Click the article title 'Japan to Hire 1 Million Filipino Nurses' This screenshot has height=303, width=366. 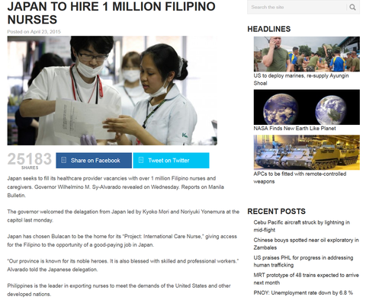point(111,13)
